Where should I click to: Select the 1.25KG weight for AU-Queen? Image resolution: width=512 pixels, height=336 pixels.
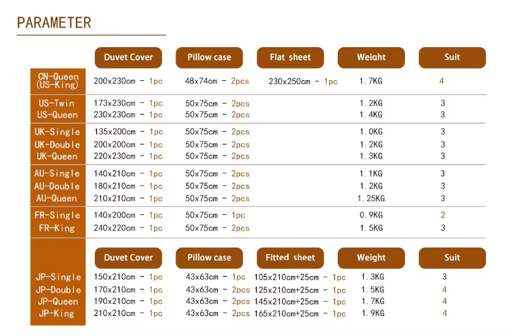click(371, 198)
